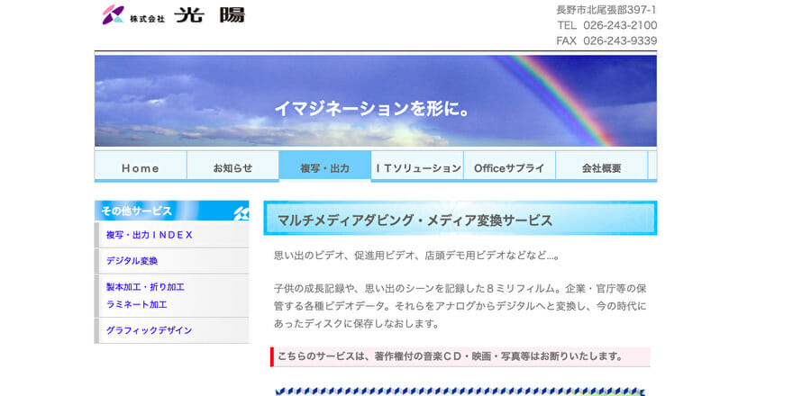Click the 株式会社 光陽 company name
Viewport: 811px width, 396px height.
187,15
